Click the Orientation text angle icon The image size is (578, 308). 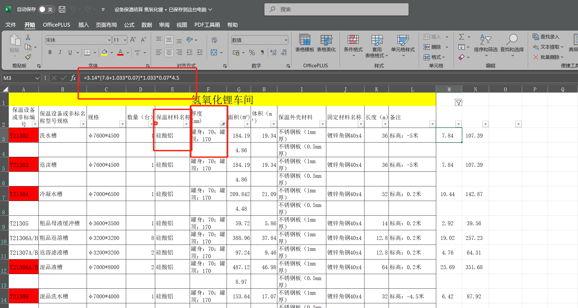pyautogui.click(x=189, y=40)
